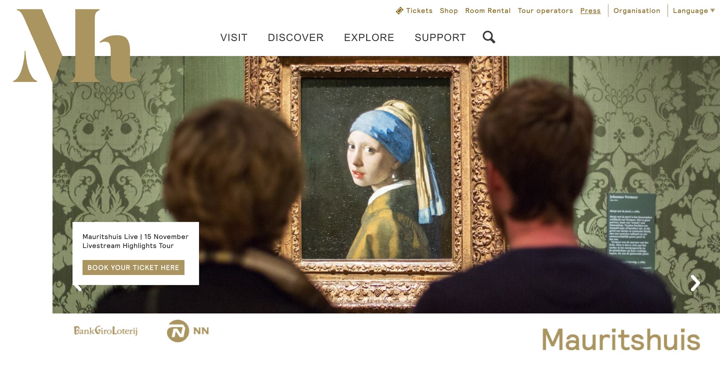Click the Book Your Ticket Here button
Screen dimensions: 720x366
(x=133, y=267)
